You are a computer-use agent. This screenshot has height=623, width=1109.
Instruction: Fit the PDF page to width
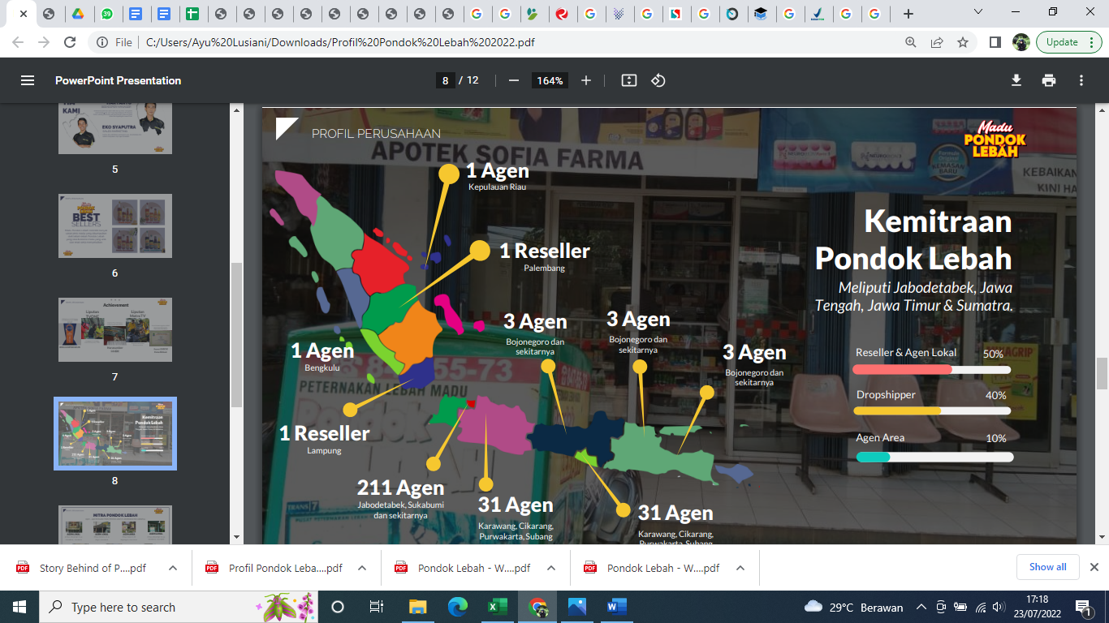[x=628, y=80]
